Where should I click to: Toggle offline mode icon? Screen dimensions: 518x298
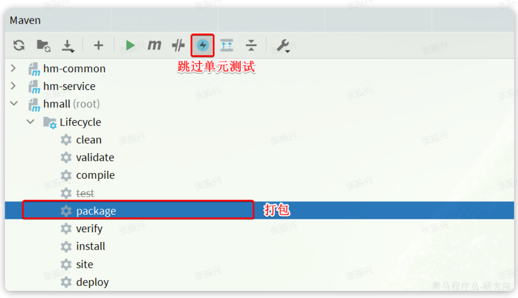click(x=178, y=45)
